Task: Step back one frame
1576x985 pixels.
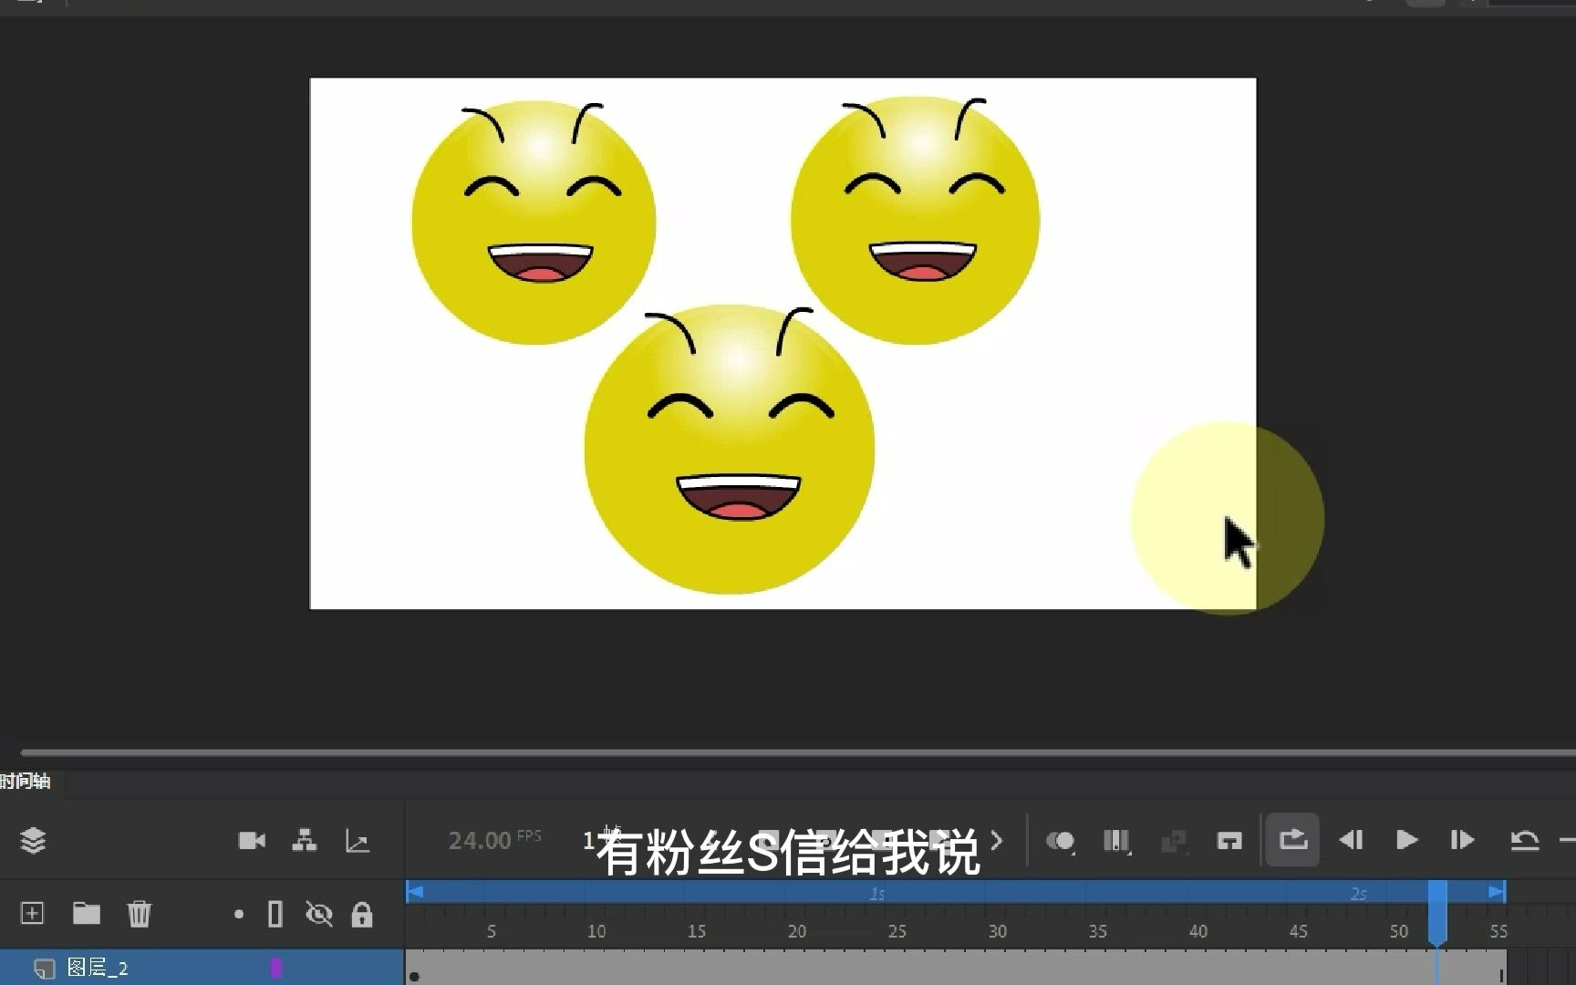Action: (x=1351, y=840)
